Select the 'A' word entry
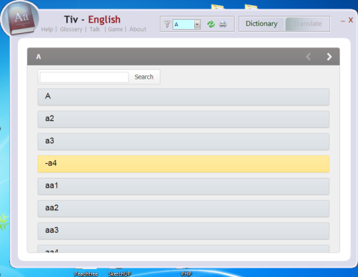358x277 pixels. [184, 97]
